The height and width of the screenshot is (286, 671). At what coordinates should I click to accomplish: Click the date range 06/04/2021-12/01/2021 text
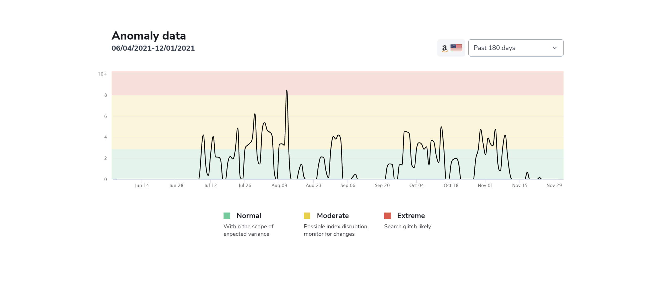[153, 48]
